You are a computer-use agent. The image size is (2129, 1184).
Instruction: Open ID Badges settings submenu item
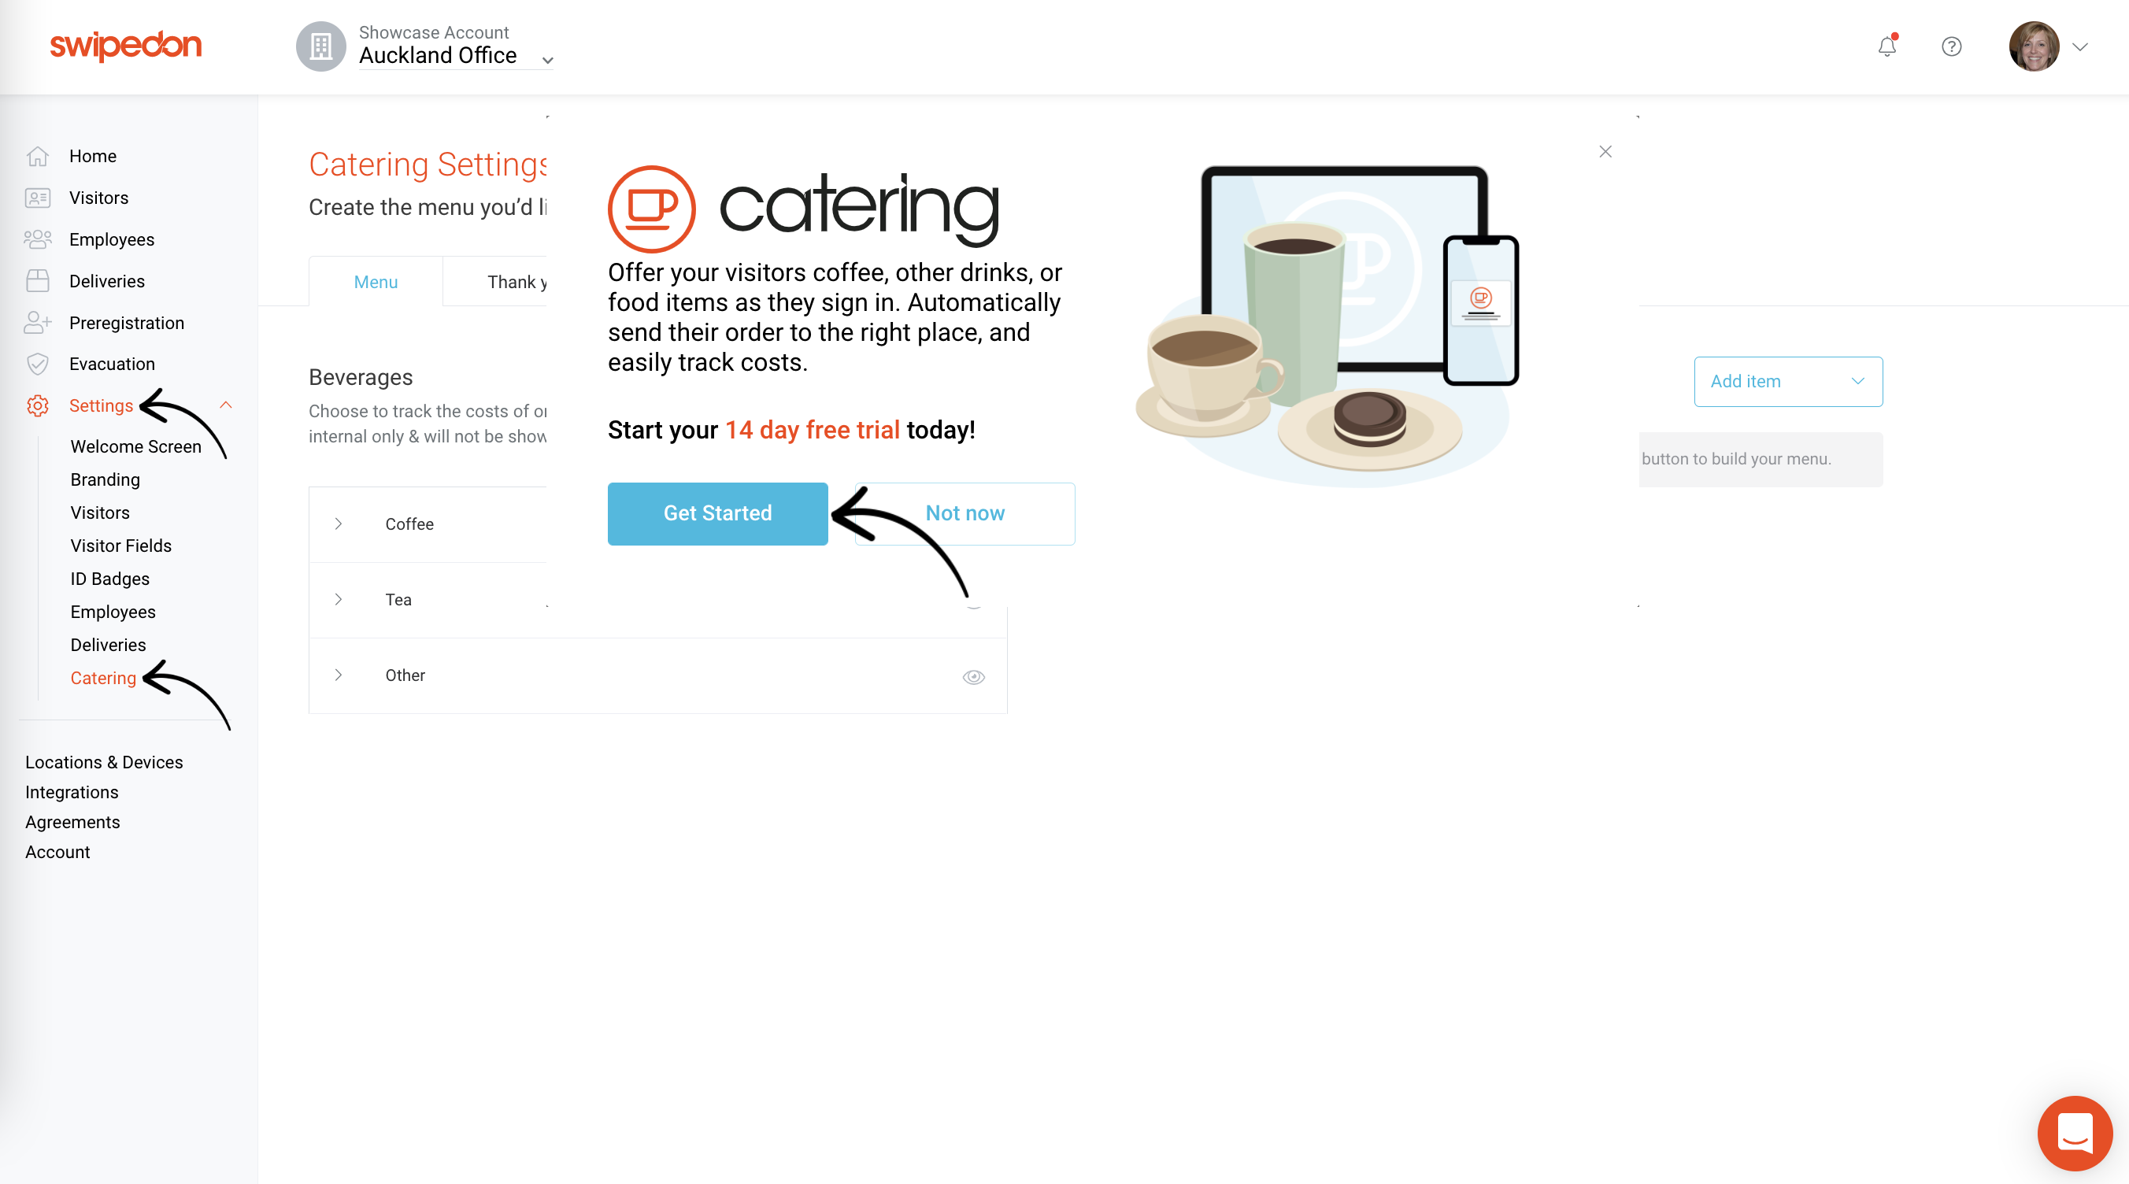pos(110,579)
